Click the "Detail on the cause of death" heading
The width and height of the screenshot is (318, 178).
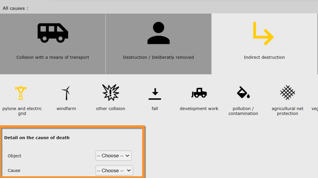coord(37,138)
